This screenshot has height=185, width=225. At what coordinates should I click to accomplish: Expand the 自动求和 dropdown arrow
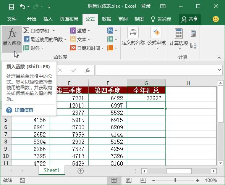pyautogui.click(x=53, y=31)
